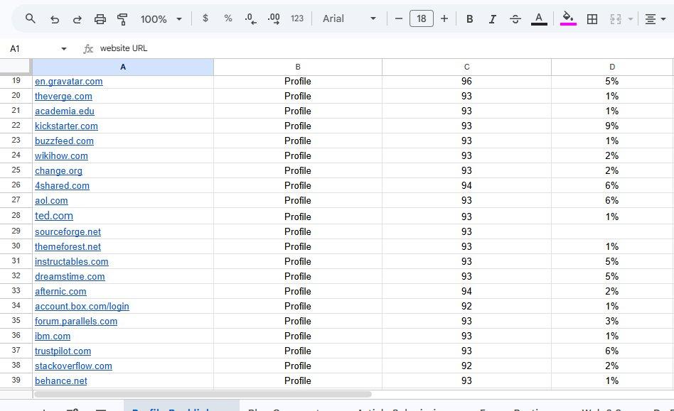Click the fx function icon

(x=88, y=48)
